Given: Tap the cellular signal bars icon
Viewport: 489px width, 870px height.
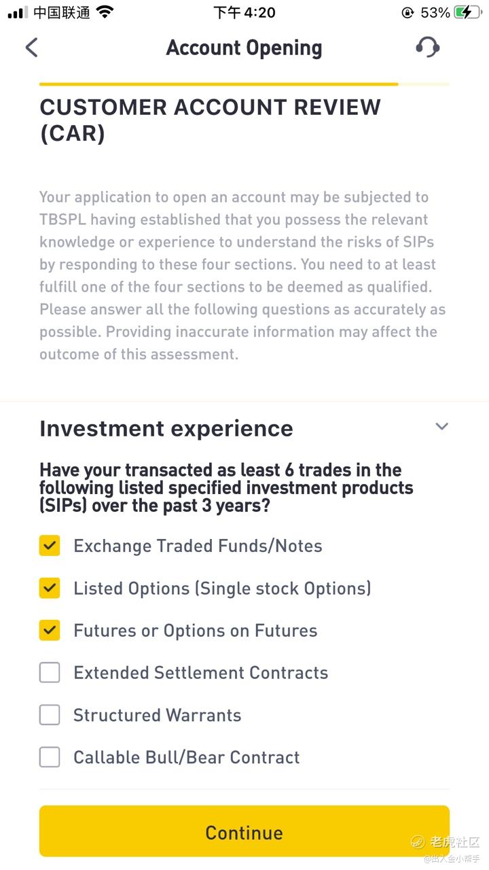Looking at the screenshot, I should [x=18, y=12].
